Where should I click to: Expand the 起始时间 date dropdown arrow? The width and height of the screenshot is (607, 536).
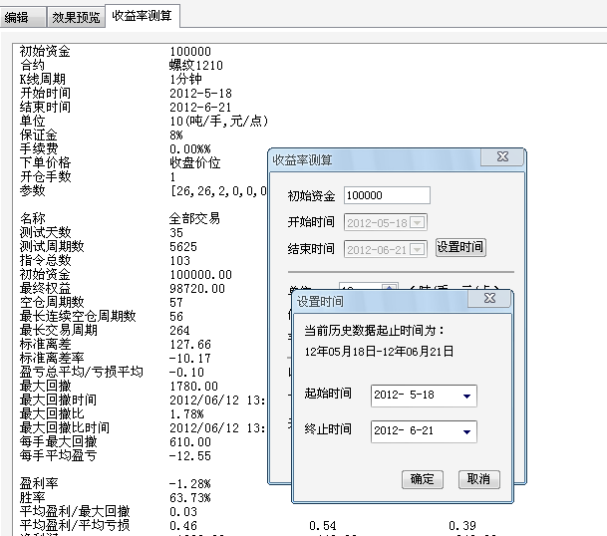click(x=466, y=396)
